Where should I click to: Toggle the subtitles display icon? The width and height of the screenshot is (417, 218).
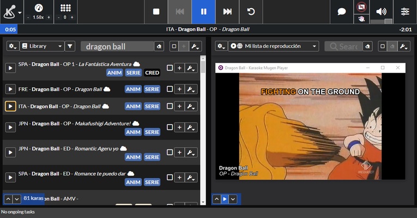click(x=361, y=7)
